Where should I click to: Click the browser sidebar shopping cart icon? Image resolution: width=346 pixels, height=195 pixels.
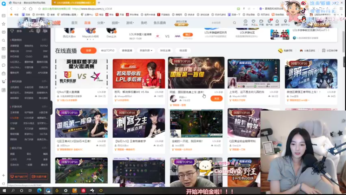[3, 81]
